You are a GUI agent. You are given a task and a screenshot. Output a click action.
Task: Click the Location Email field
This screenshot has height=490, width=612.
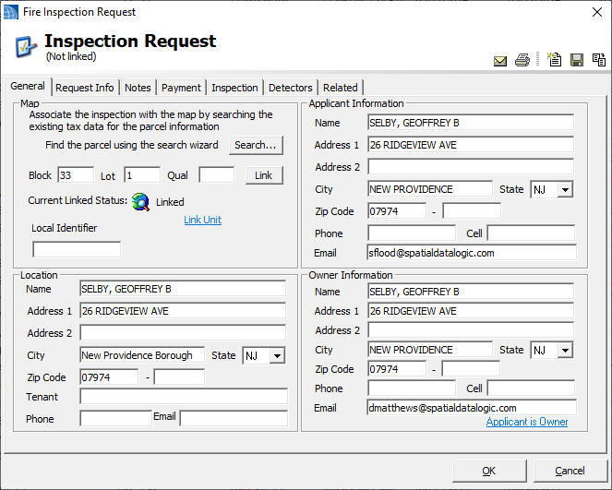coord(234,419)
